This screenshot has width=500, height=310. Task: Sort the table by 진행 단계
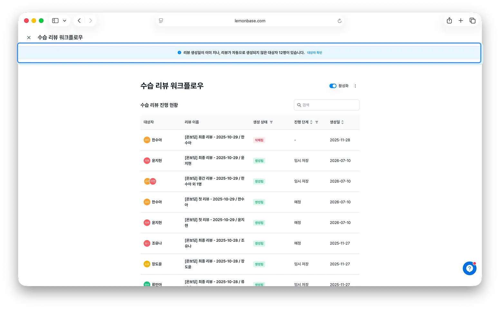(311, 122)
